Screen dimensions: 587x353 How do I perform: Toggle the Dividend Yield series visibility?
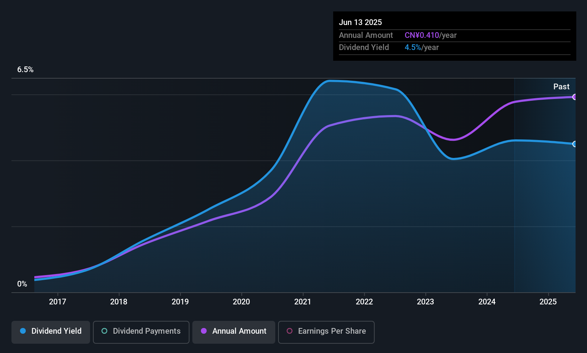pyautogui.click(x=50, y=332)
